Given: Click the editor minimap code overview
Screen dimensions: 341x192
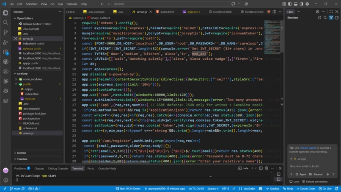Looking at the screenshot, I should [x=272, y=37].
